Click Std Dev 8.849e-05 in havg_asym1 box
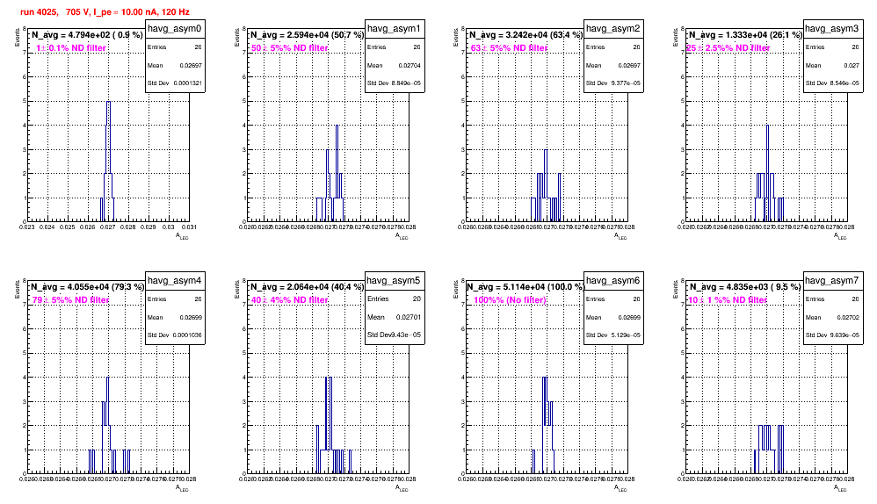 click(x=395, y=83)
